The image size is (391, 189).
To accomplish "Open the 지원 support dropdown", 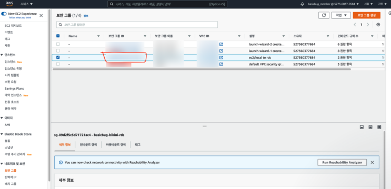I will pos(382,4).
